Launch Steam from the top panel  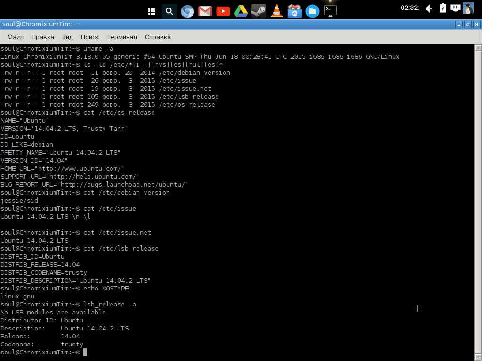click(x=258, y=12)
